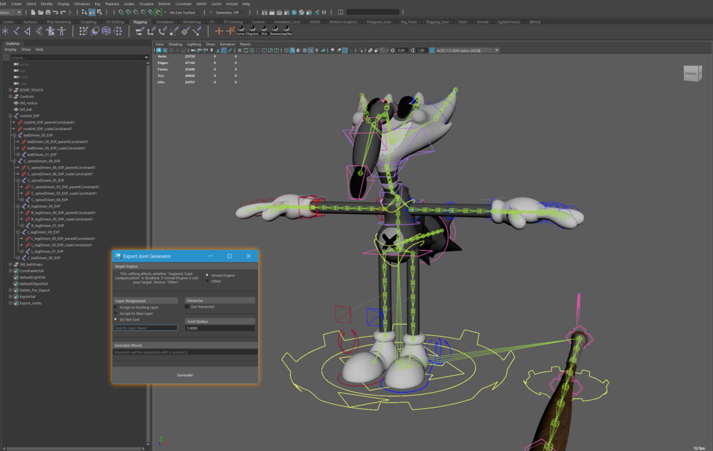The width and height of the screenshot is (713, 451).
Task: Click the Quick Rig figure shelf icon
Action: 62,31
